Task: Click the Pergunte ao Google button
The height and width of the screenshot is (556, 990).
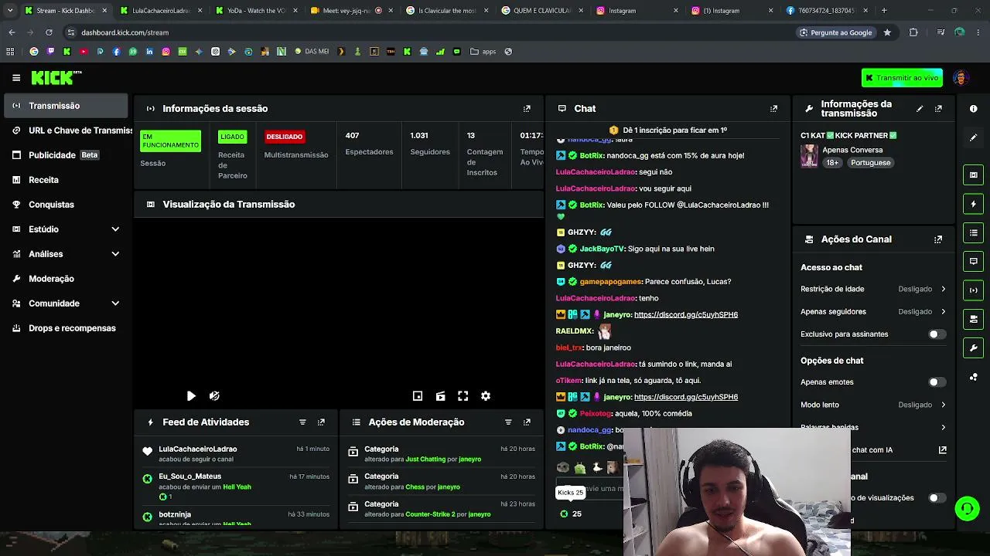Action: click(835, 32)
